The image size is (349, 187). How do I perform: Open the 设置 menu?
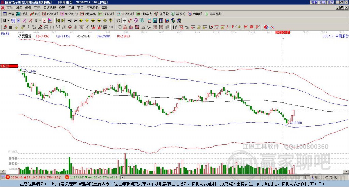[x=62, y=8]
